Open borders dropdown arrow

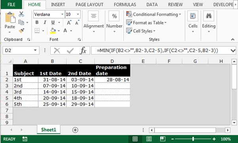coord(43,31)
